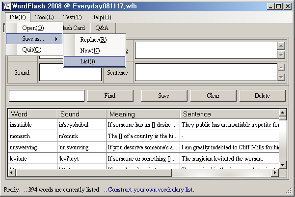Minimize the WordFlash 2008 window
Viewport: 295px width, 197px height.
click(270, 6)
